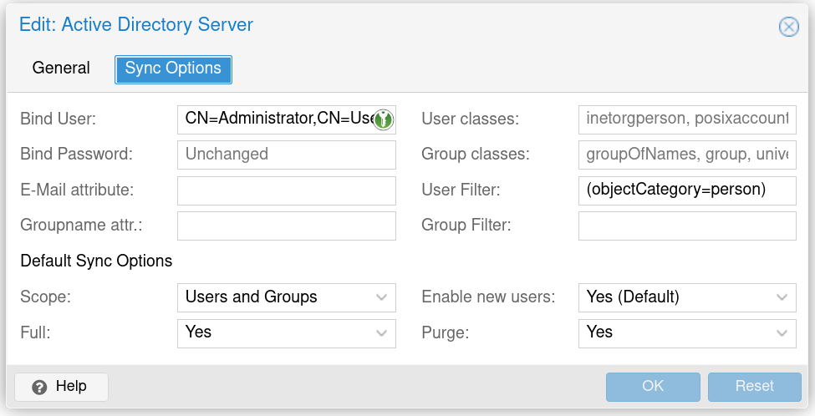Focus the Bind User text field
This screenshot has height=416, width=815.
tap(276, 119)
